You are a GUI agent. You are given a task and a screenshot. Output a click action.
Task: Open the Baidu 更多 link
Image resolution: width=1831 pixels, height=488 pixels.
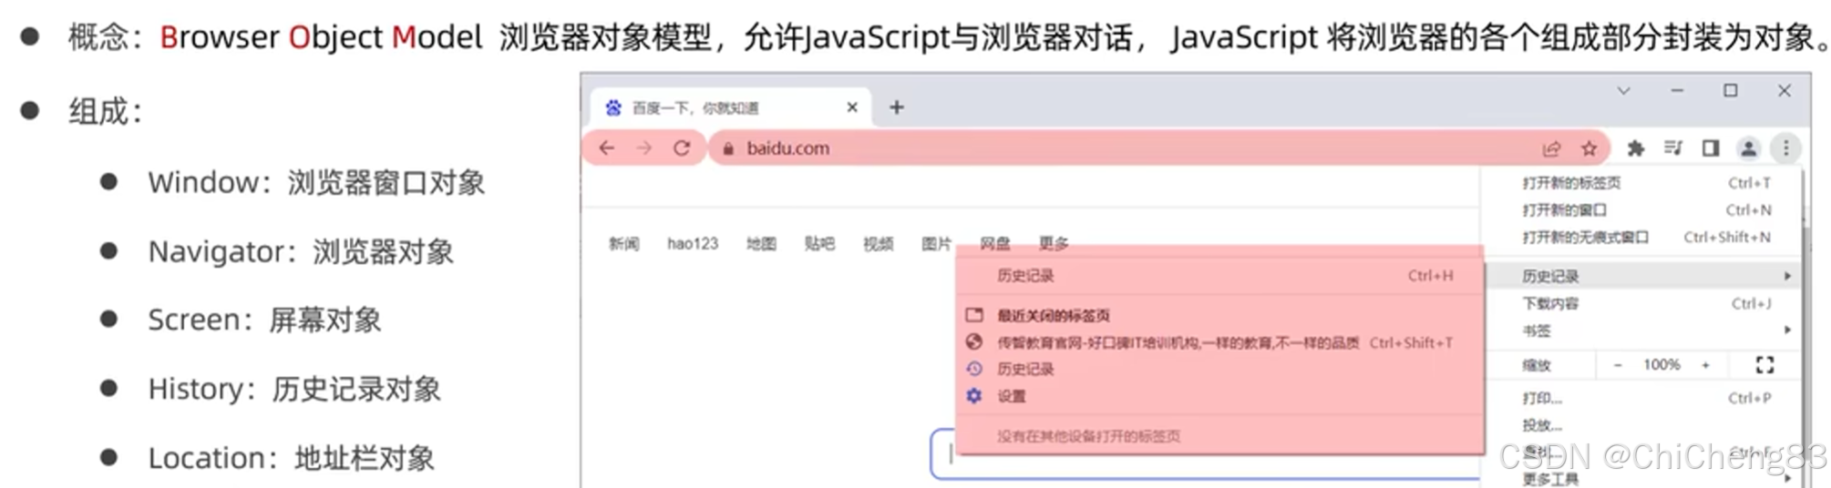coord(1054,243)
